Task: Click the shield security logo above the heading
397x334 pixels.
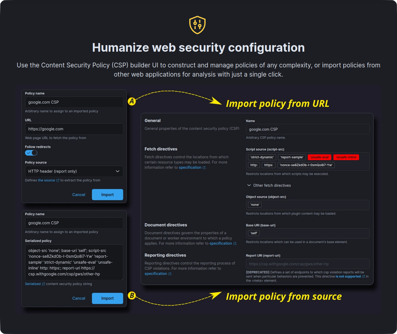Action: pos(197,24)
